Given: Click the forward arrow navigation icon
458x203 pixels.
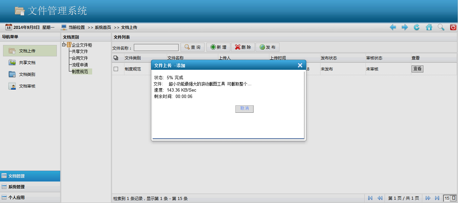Looking at the screenshot, I should click(405, 28).
